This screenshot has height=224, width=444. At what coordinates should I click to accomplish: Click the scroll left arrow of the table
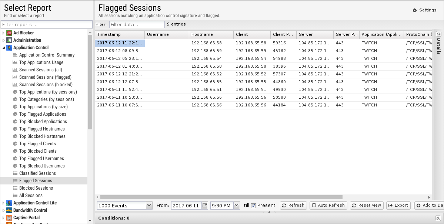[x=98, y=197]
